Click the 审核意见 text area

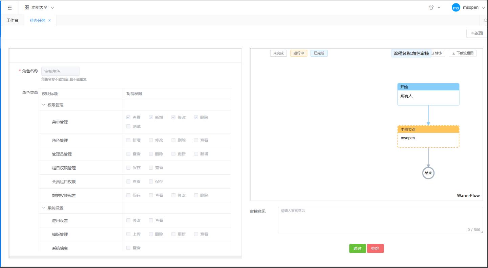[x=380, y=220]
